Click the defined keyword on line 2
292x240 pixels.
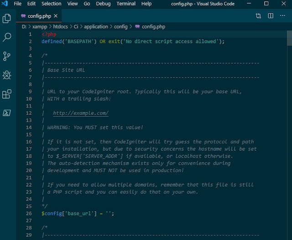pyautogui.click(x=52, y=41)
